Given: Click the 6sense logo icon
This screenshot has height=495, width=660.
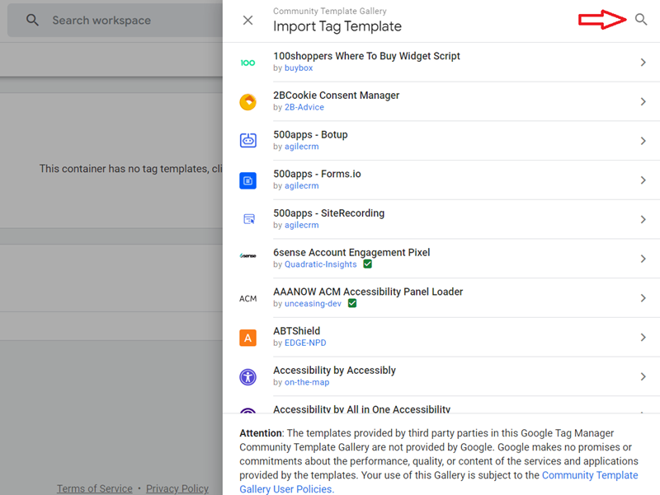Looking at the screenshot, I should [247, 259].
